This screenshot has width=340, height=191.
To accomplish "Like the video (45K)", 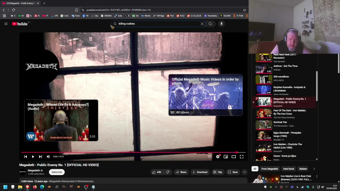I will [x=157, y=172].
